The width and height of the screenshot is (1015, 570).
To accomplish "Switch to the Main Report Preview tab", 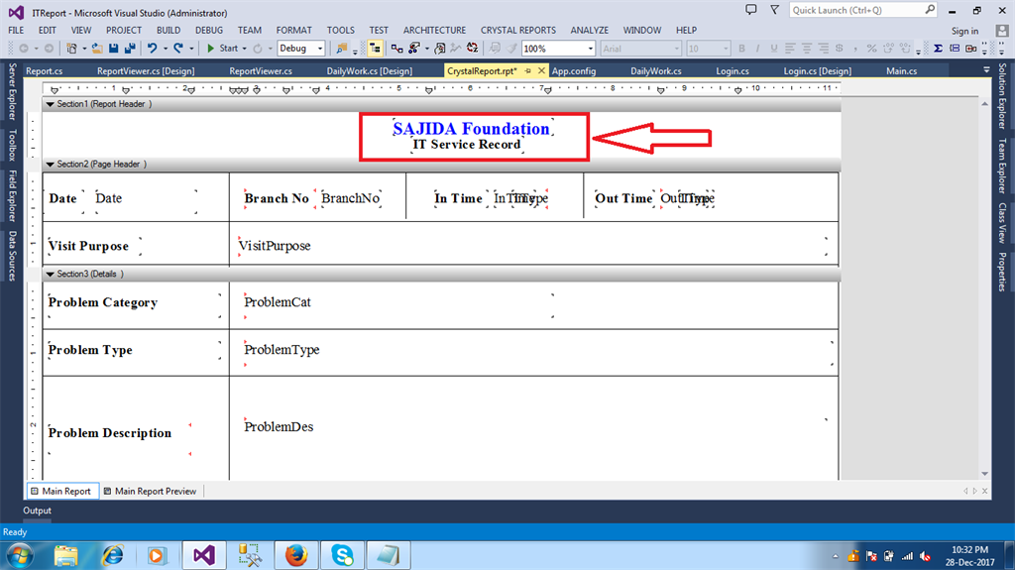I will coord(151,491).
